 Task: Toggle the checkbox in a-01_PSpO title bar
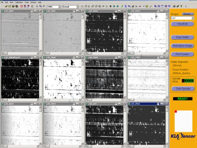pos(116,57)
